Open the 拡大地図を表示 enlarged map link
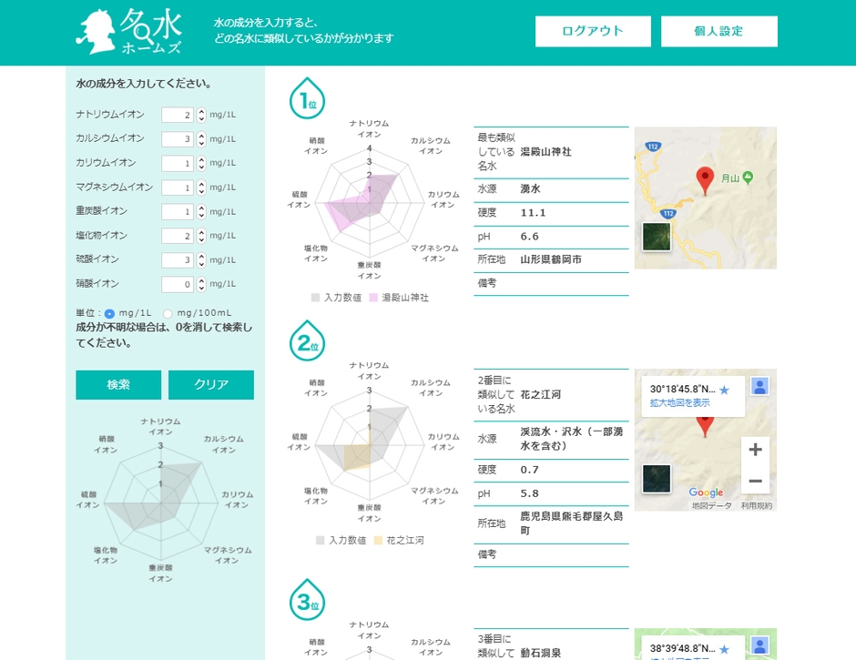The image size is (856, 660). [680, 402]
